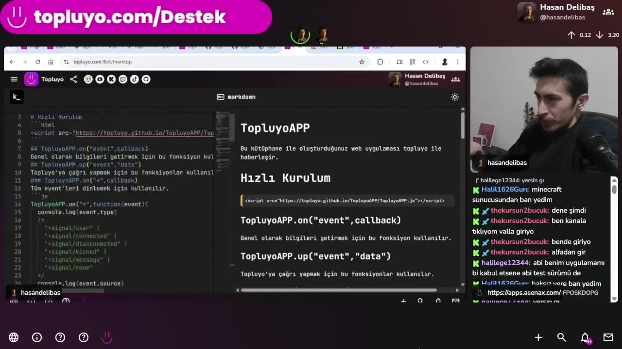The image size is (622, 349).
Task: Open the Topluyo hamburger menu
Action: [x=14, y=79]
